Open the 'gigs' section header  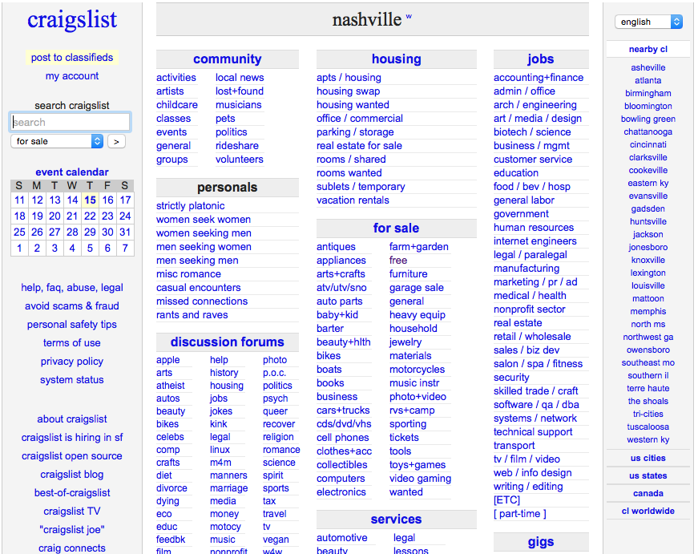541,542
